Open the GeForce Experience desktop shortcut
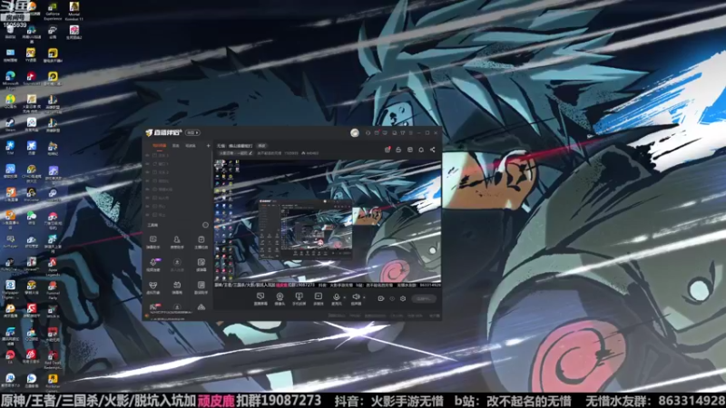The width and height of the screenshot is (726, 408). [x=53, y=11]
